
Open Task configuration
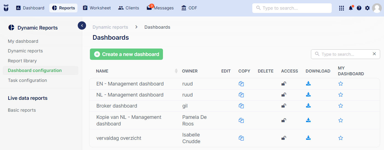(x=27, y=81)
